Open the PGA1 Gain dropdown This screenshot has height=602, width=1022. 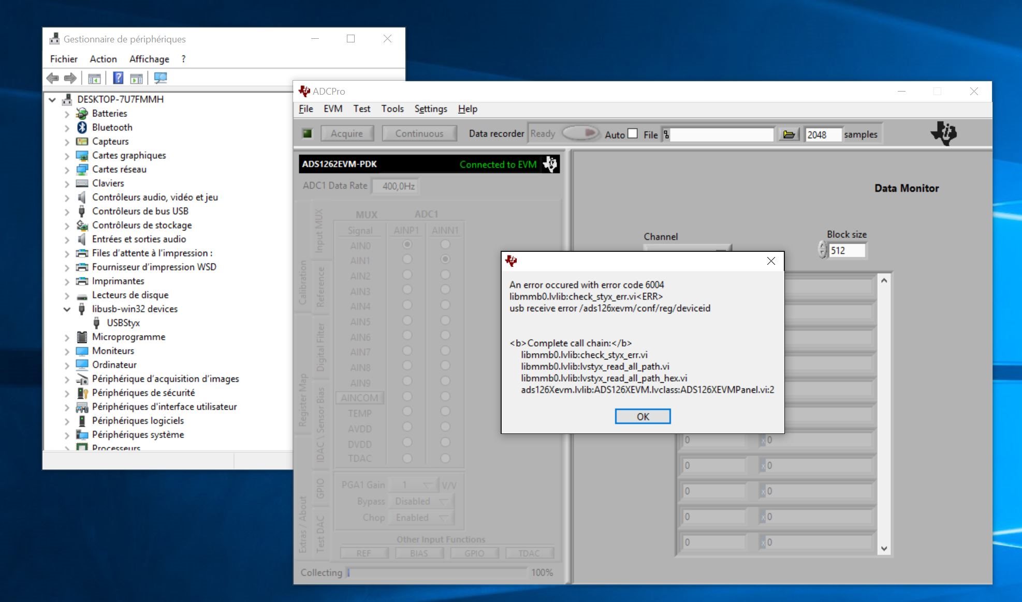413,485
